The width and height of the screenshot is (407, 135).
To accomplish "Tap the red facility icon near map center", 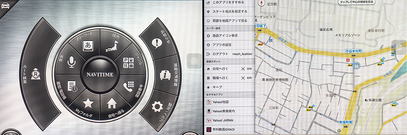I will pos(348,60).
